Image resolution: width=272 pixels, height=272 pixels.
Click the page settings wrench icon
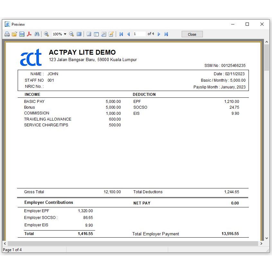click(104, 34)
